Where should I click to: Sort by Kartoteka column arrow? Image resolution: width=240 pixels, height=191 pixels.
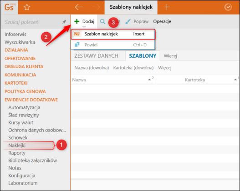[235, 80]
